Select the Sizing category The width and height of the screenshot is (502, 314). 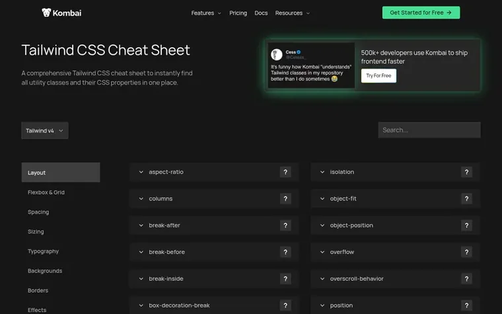[x=36, y=231]
